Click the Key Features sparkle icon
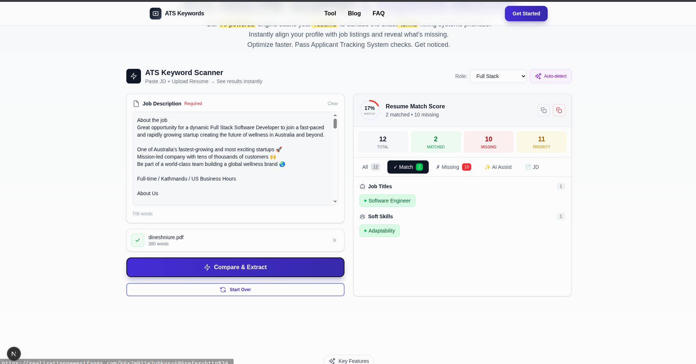The height and width of the screenshot is (364, 696). click(x=332, y=361)
